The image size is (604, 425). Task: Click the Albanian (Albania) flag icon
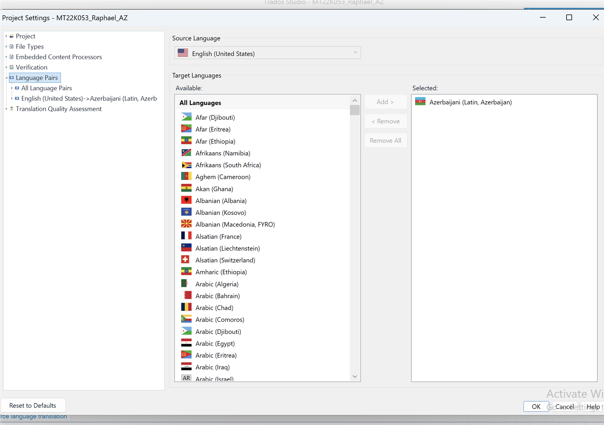[186, 200]
